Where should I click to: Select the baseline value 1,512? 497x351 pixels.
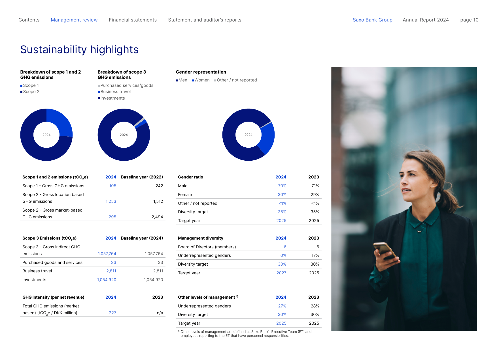click(158, 201)
